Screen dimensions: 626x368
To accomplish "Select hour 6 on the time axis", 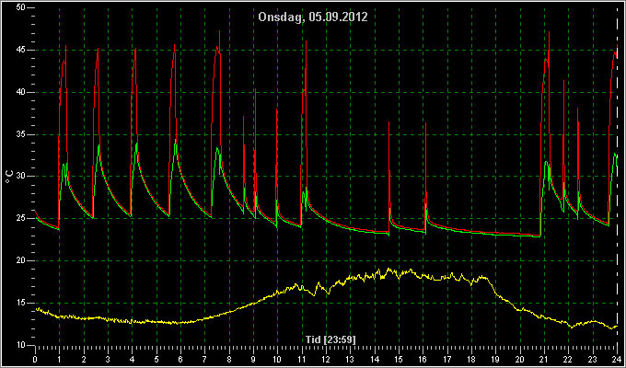I will click(x=180, y=359).
